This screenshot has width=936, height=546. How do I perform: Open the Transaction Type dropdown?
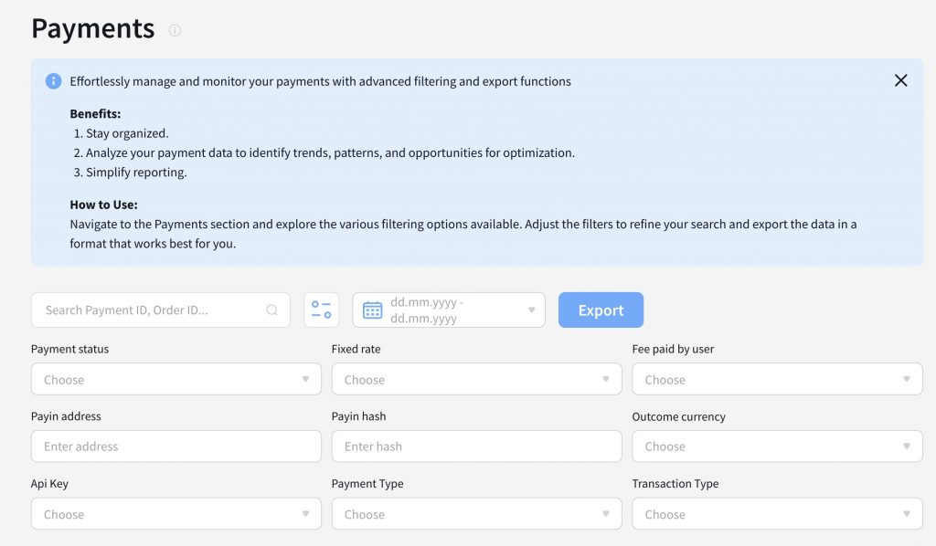click(777, 514)
